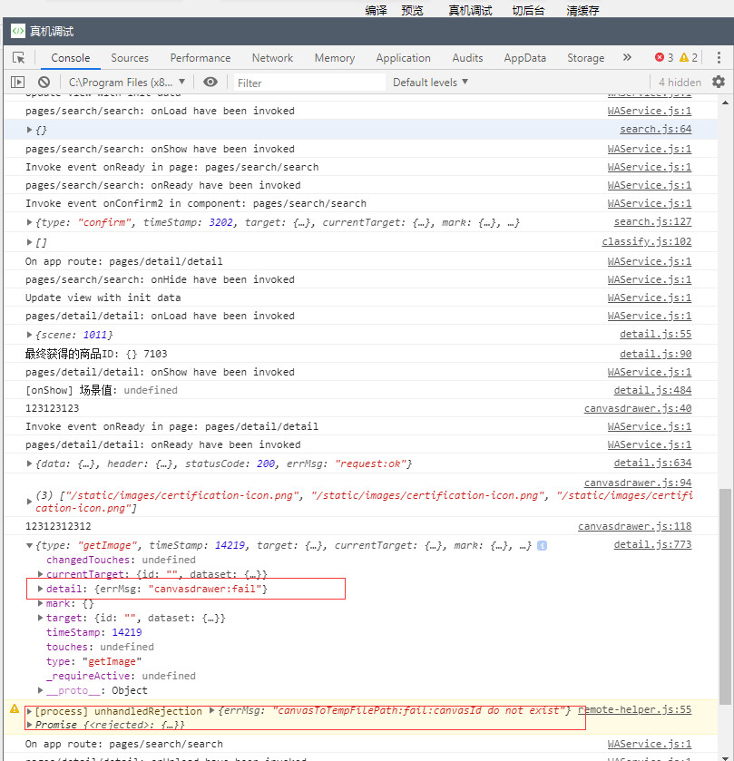Open source link detail.js:773
734x761 pixels.
click(652, 544)
